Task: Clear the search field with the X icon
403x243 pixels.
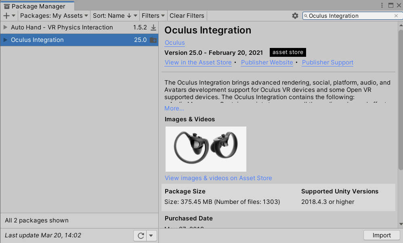Action: pyautogui.click(x=397, y=16)
